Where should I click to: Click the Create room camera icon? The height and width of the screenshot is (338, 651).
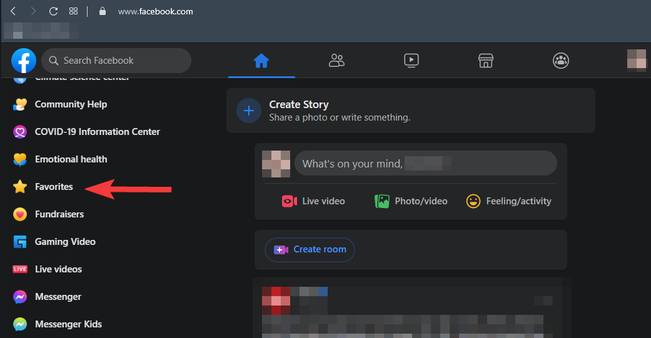click(x=281, y=250)
